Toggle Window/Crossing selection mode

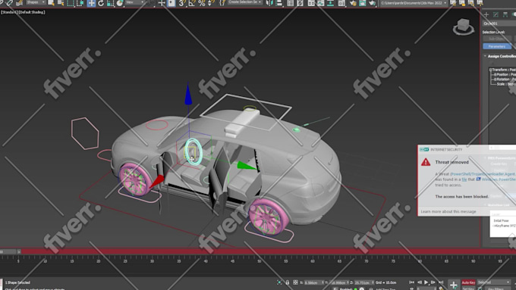(x=80, y=3)
